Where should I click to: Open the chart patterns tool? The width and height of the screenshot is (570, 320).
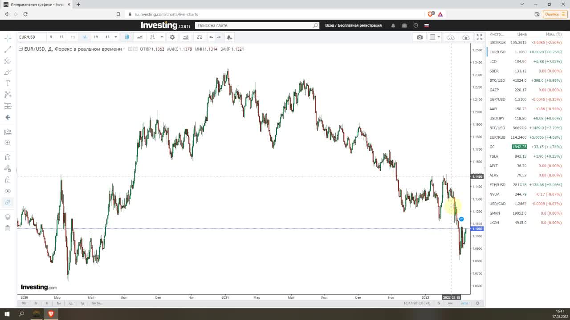[8, 94]
